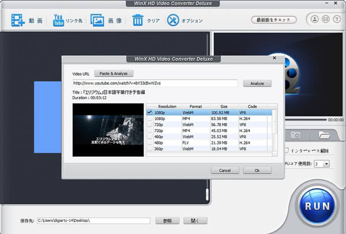
Task: Click the snapshot camera icon
Action: click(295, 135)
